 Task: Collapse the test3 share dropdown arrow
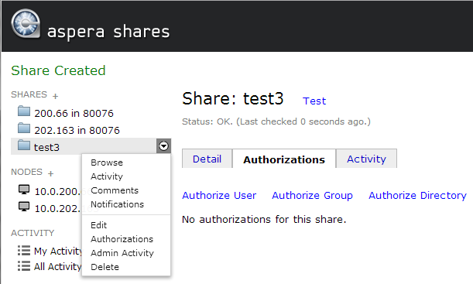coord(164,146)
